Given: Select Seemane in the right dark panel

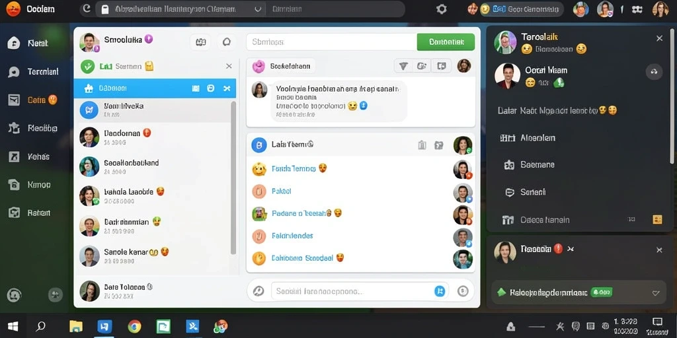Looking at the screenshot, I should click(x=530, y=164).
